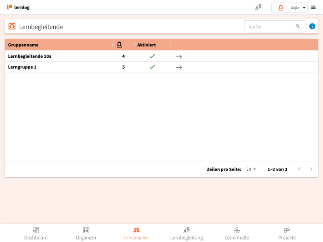Sort by the member count column icon
This screenshot has height=242, width=323.
[119, 45]
